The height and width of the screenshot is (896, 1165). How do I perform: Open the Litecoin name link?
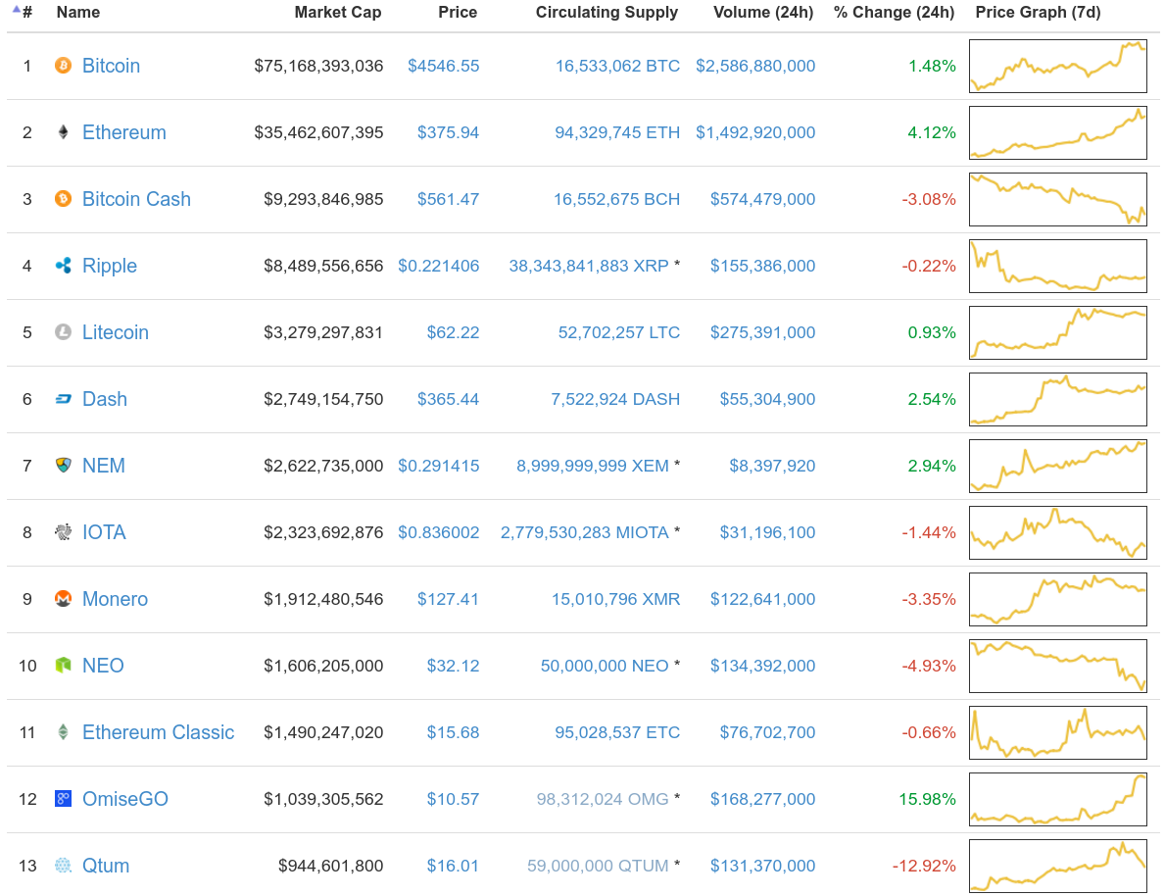(116, 331)
